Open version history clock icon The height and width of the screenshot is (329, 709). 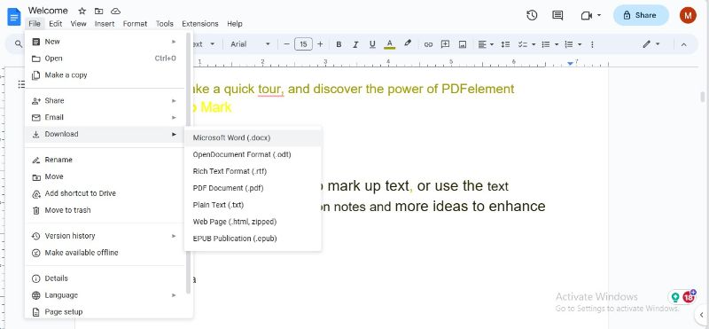532,15
